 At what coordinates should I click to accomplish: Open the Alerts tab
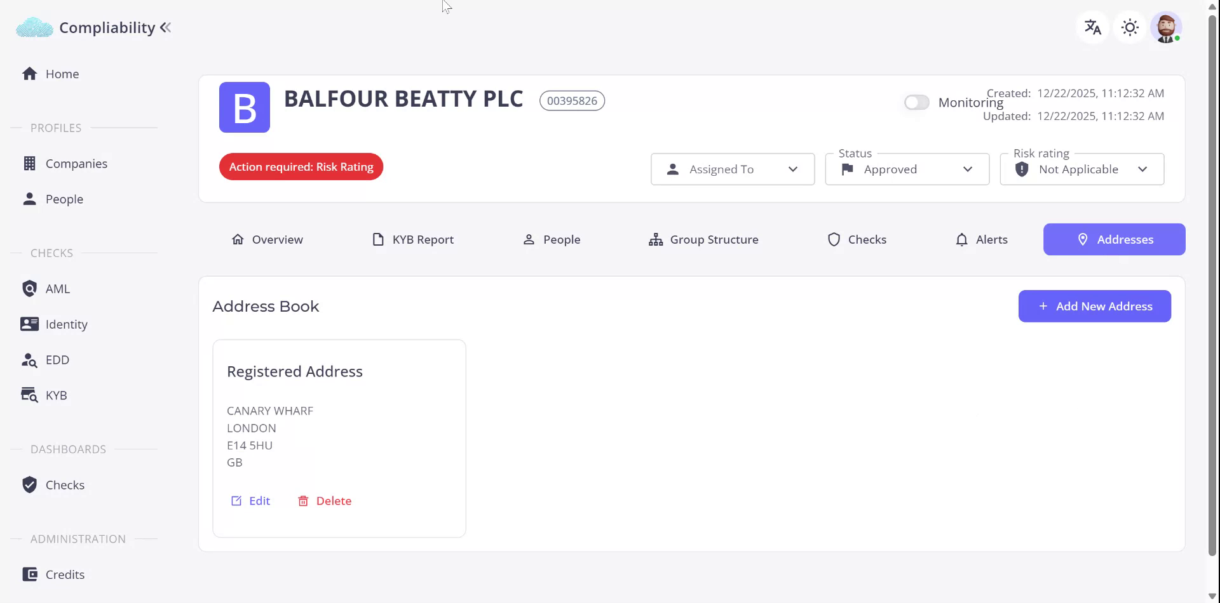982,239
